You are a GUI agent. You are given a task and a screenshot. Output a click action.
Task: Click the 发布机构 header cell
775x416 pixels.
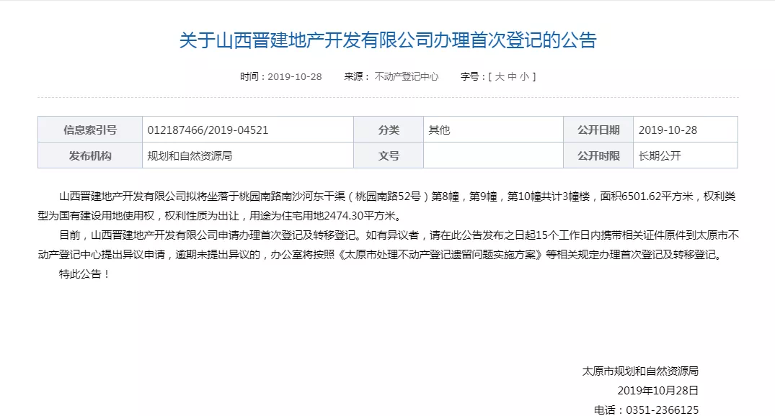click(x=90, y=155)
